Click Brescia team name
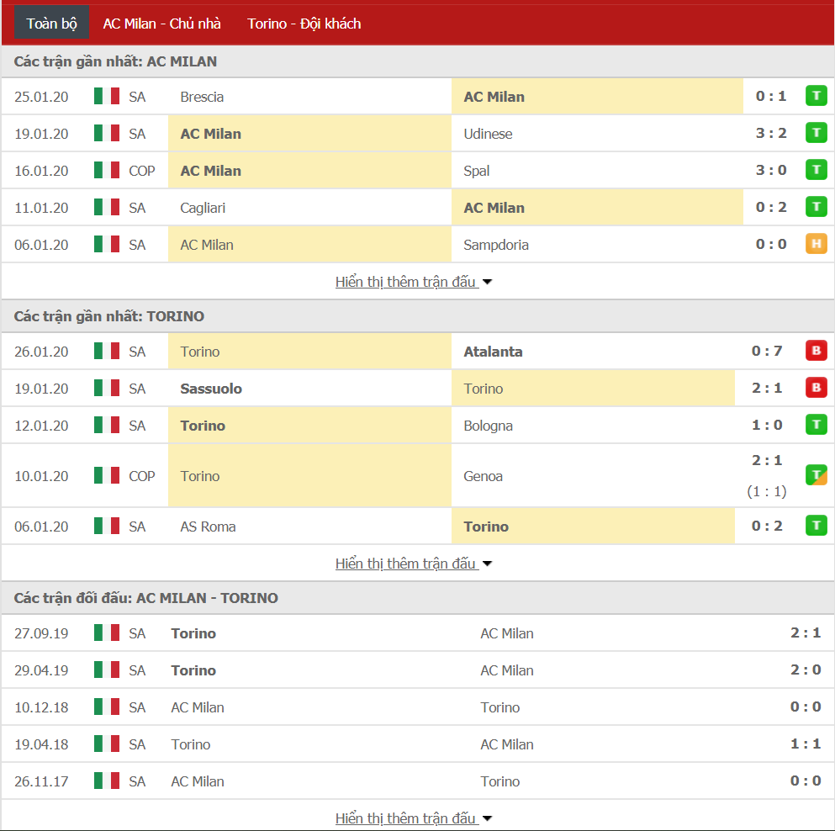The image size is (835, 831). click(202, 97)
